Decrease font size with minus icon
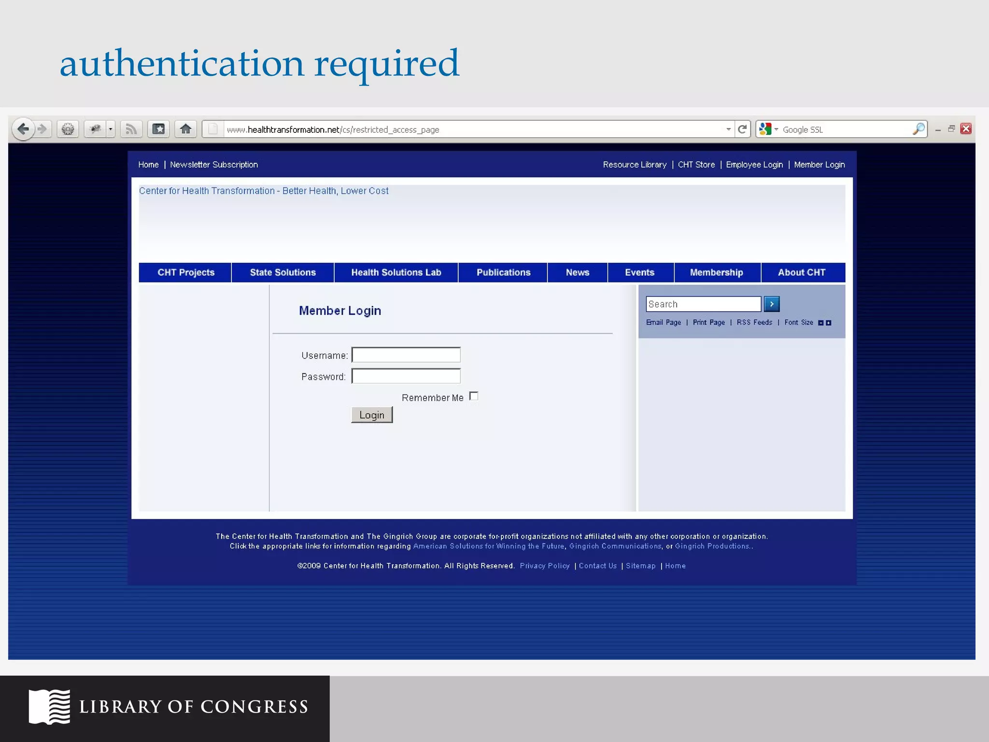The width and height of the screenshot is (989, 742). coord(820,323)
